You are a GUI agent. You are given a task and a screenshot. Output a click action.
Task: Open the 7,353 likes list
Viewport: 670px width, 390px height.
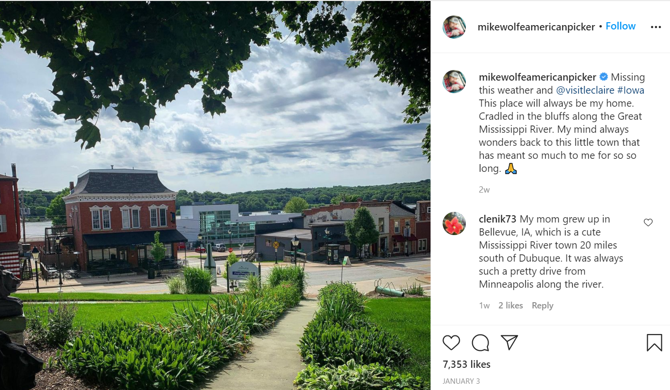coord(466,364)
